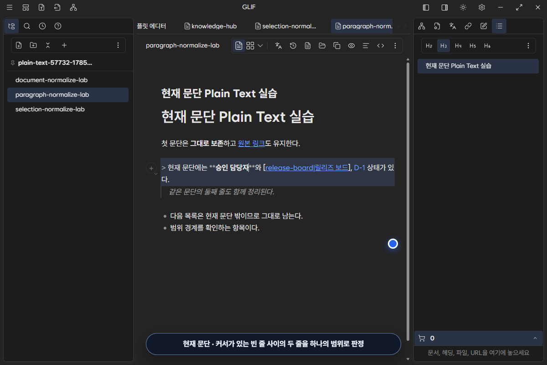Switch to the selection-normal... tab

pyautogui.click(x=286, y=26)
